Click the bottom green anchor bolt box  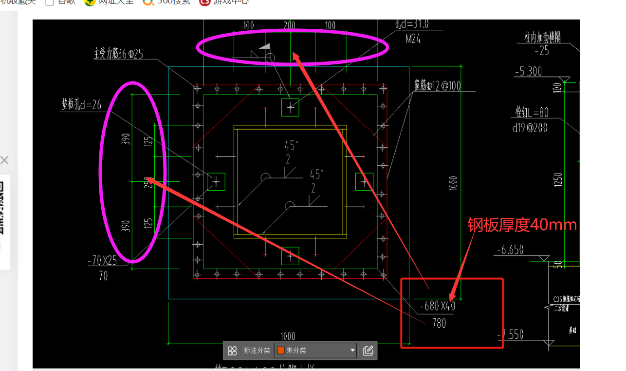(x=290, y=256)
